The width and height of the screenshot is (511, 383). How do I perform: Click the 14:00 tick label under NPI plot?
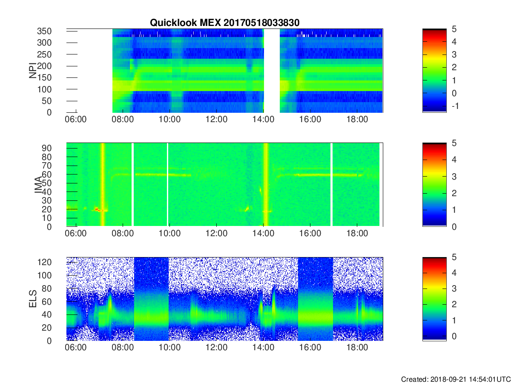[264, 120]
